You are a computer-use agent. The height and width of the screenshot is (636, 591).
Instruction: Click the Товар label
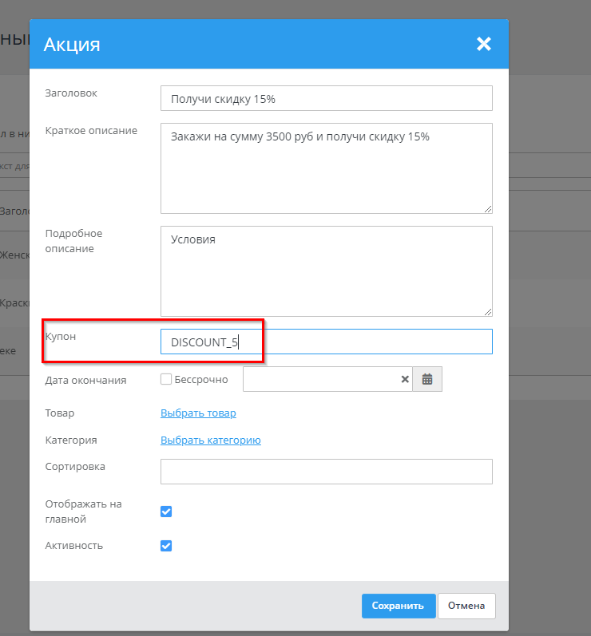(60, 413)
